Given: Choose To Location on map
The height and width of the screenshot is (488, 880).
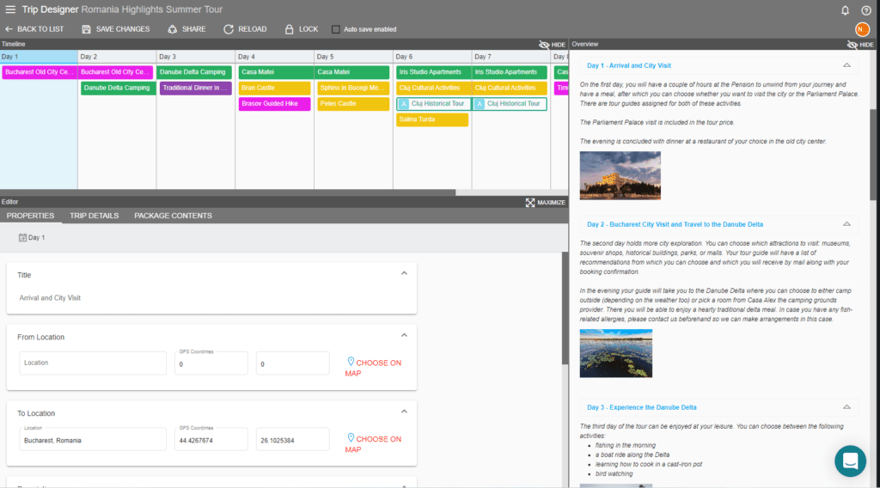Looking at the screenshot, I should pos(374,443).
